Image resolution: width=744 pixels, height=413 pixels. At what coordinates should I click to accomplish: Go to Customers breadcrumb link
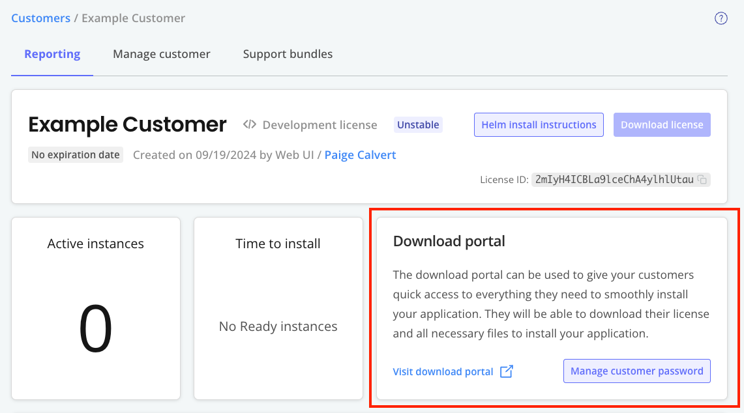(x=41, y=18)
